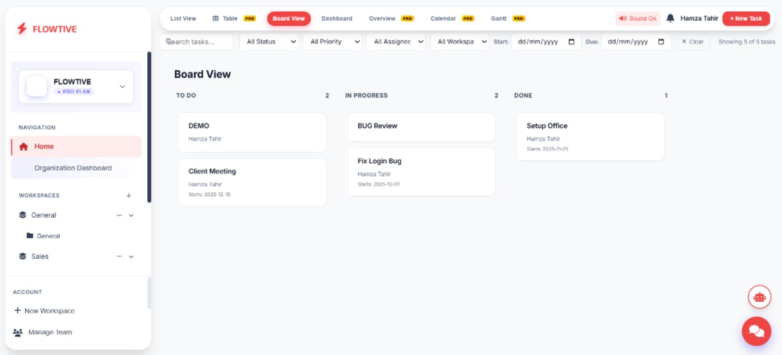Open the Due date calendar picker icon

point(661,42)
